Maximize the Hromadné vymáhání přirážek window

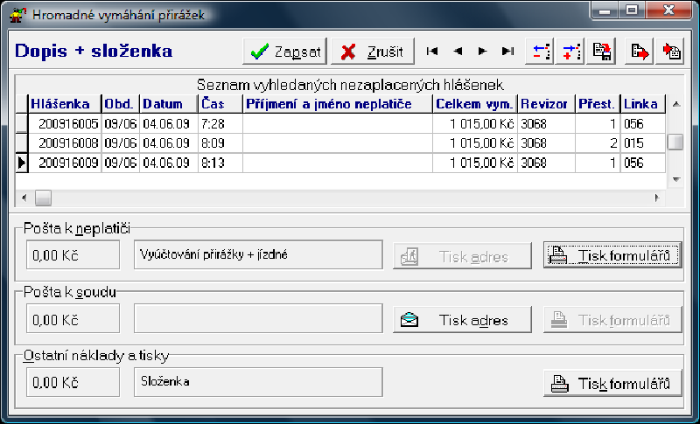pos(632,10)
